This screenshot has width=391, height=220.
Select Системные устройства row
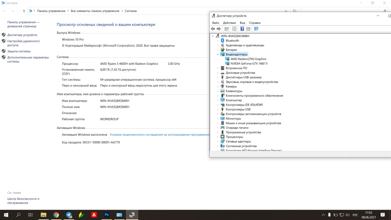(x=241, y=146)
